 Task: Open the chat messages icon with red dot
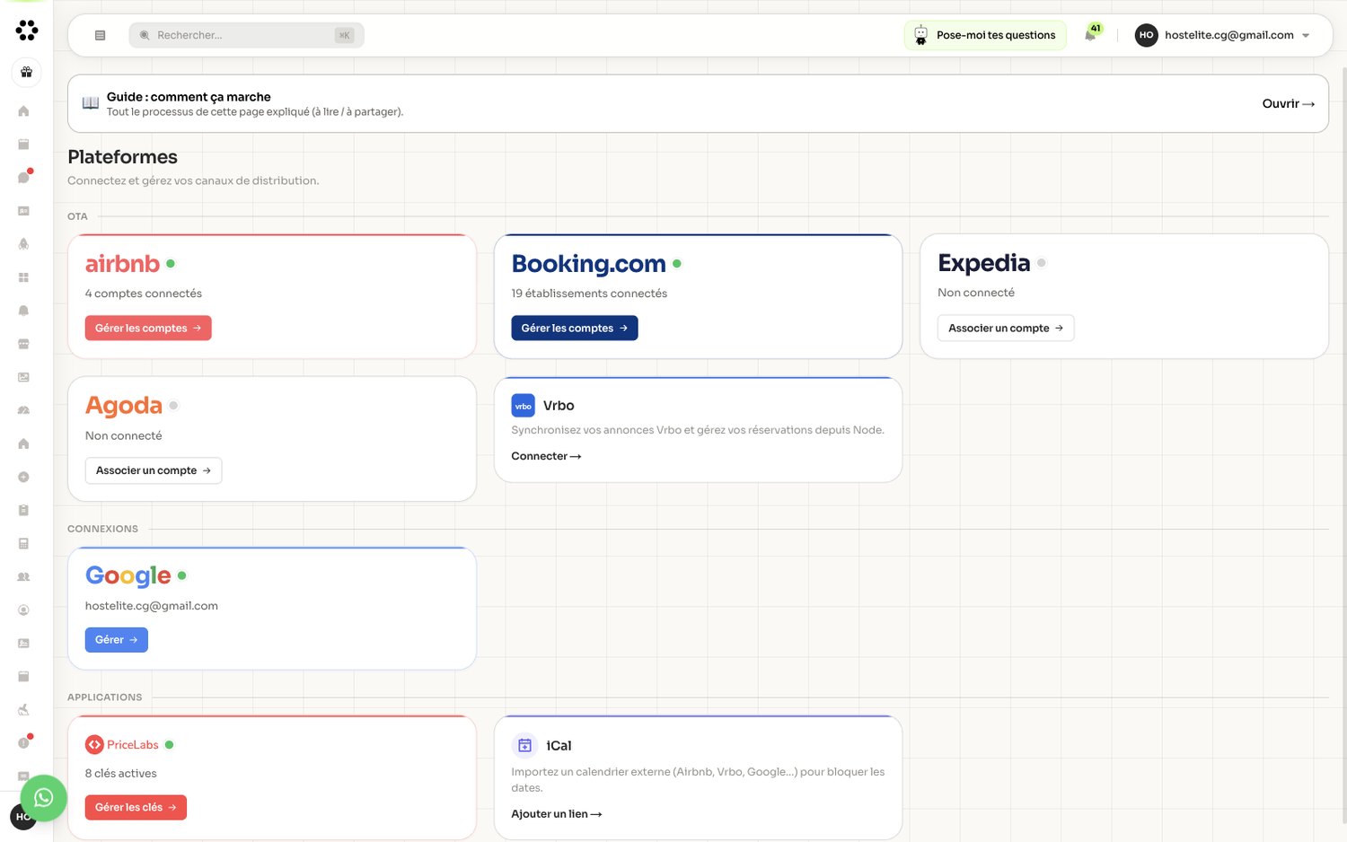pyautogui.click(x=24, y=177)
